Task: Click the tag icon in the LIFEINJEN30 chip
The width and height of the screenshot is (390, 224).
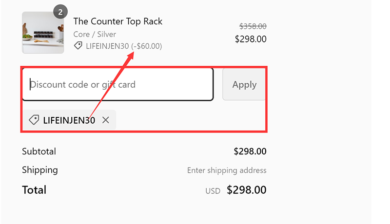Action: [x=34, y=120]
